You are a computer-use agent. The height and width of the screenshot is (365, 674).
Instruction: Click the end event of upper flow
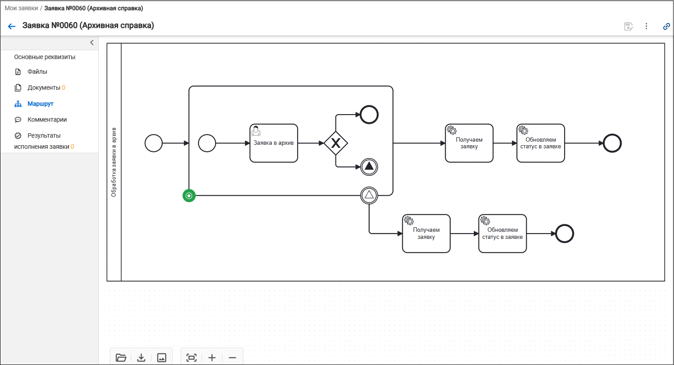(x=612, y=143)
